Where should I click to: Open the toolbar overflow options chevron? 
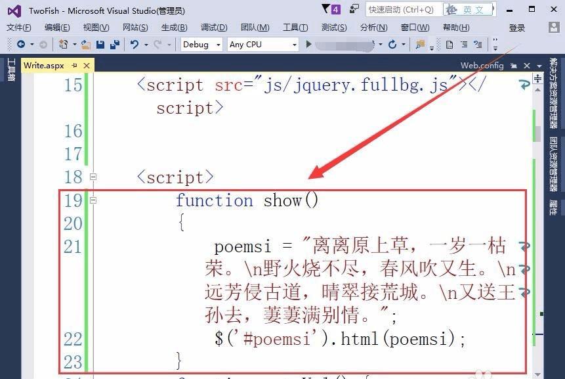(x=495, y=45)
